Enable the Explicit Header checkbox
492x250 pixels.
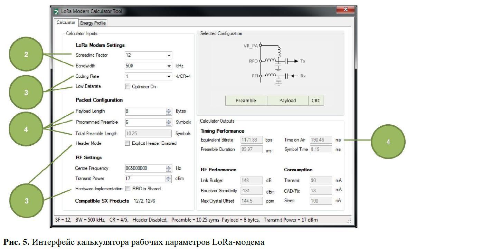[x=127, y=143]
